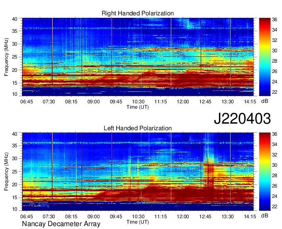Viewport: 282px width, 229px height.
Task: Click "06:45" time tick under Right Handed plot
Action: pyautogui.click(x=27, y=102)
